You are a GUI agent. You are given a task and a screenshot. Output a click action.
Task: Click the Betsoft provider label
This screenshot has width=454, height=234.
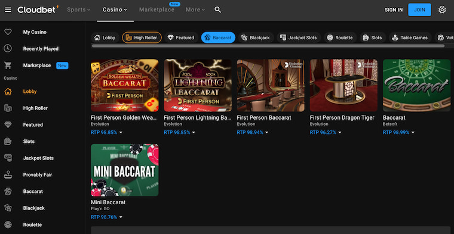click(x=390, y=124)
